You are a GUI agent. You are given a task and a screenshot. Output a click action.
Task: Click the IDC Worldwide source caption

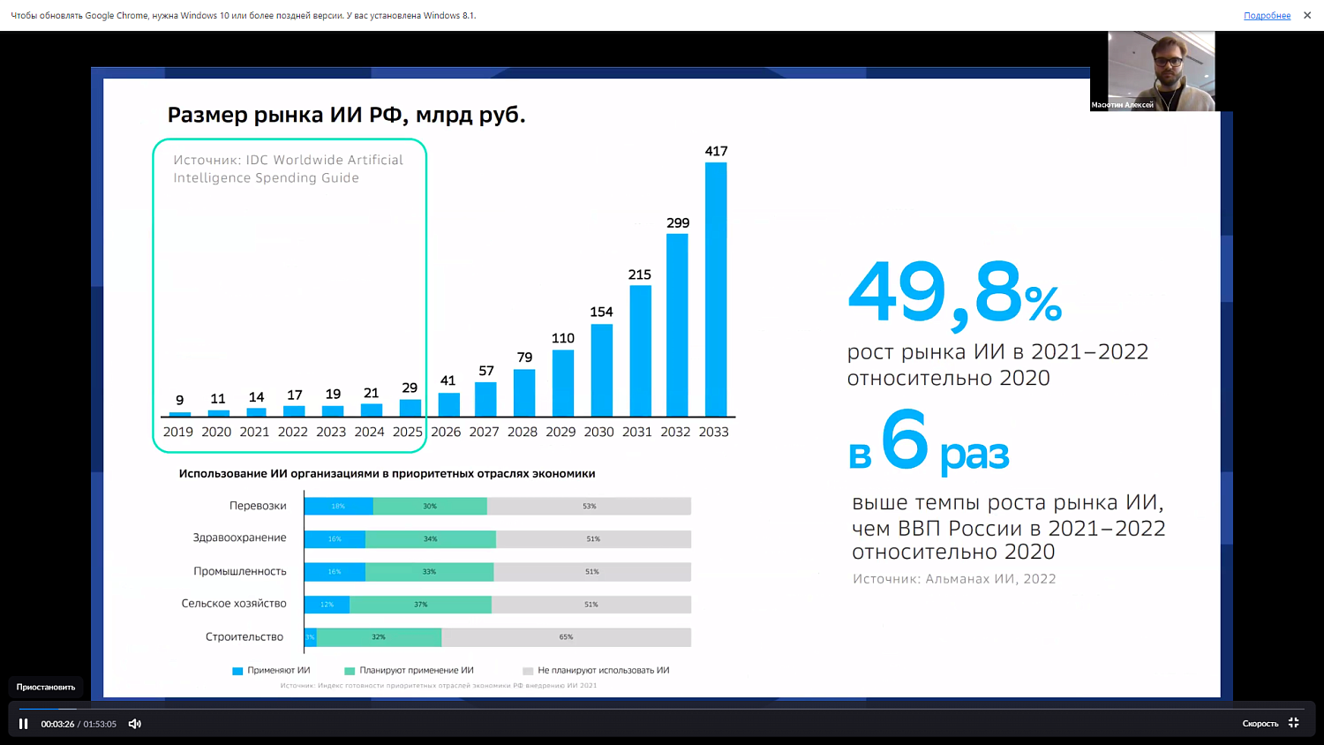click(x=288, y=169)
